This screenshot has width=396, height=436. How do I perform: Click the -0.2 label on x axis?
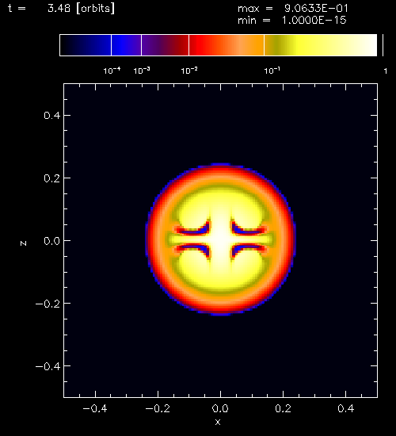coord(158,408)
